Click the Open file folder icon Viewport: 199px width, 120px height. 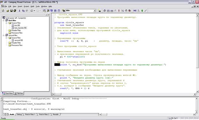click(8, 11)
